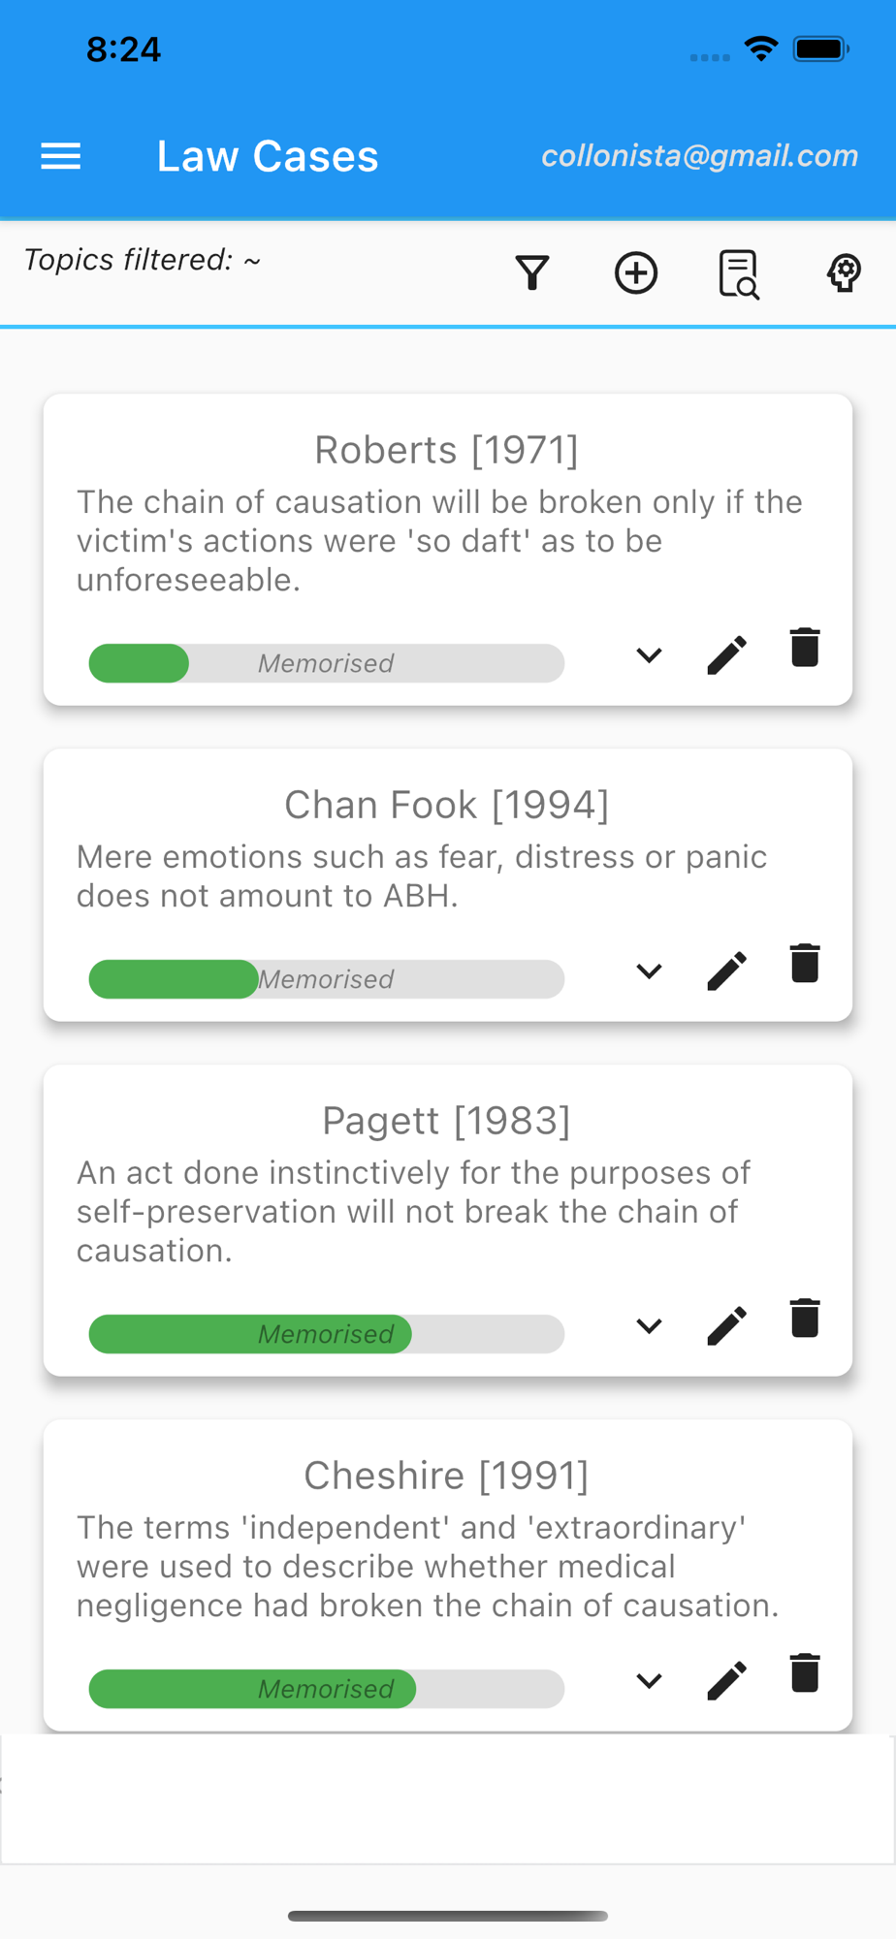Click the Cheshire Memorised progress bar
The width and height of the screenshot is (896, 1939).
click(x=327, y=1689)
